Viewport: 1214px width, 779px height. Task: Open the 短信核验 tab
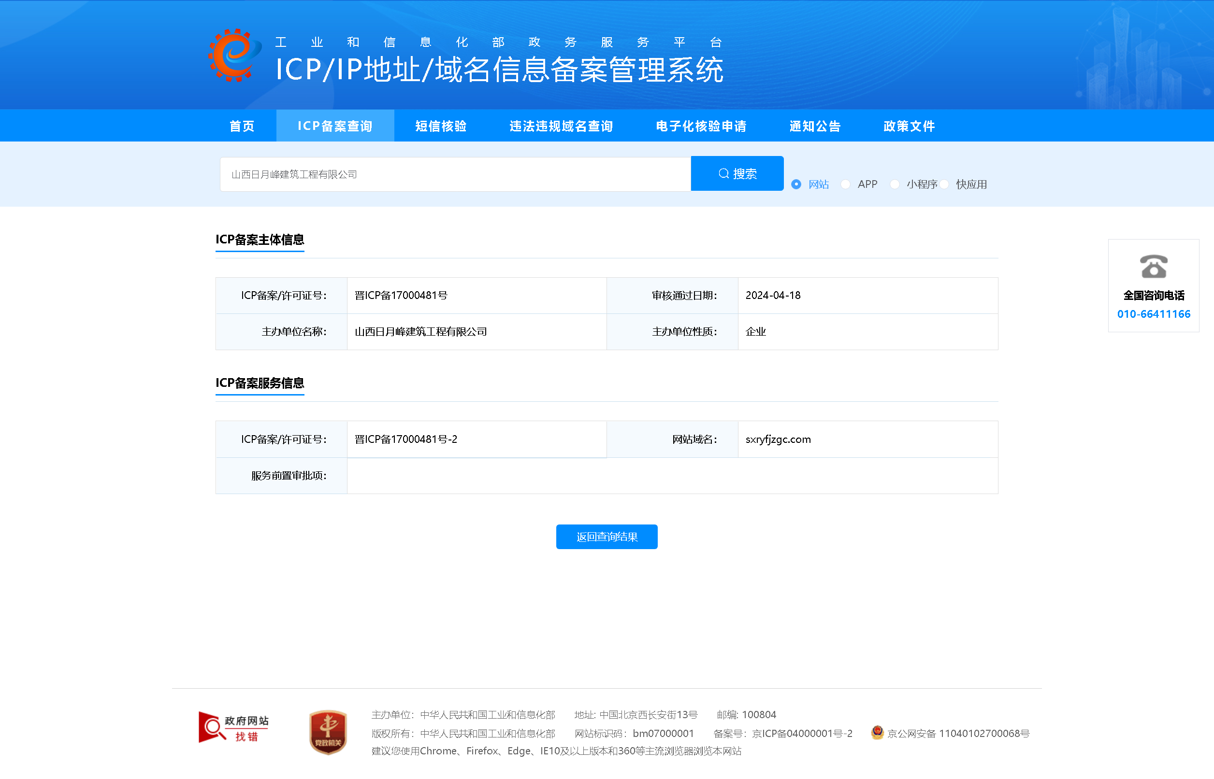click(441, 126)
